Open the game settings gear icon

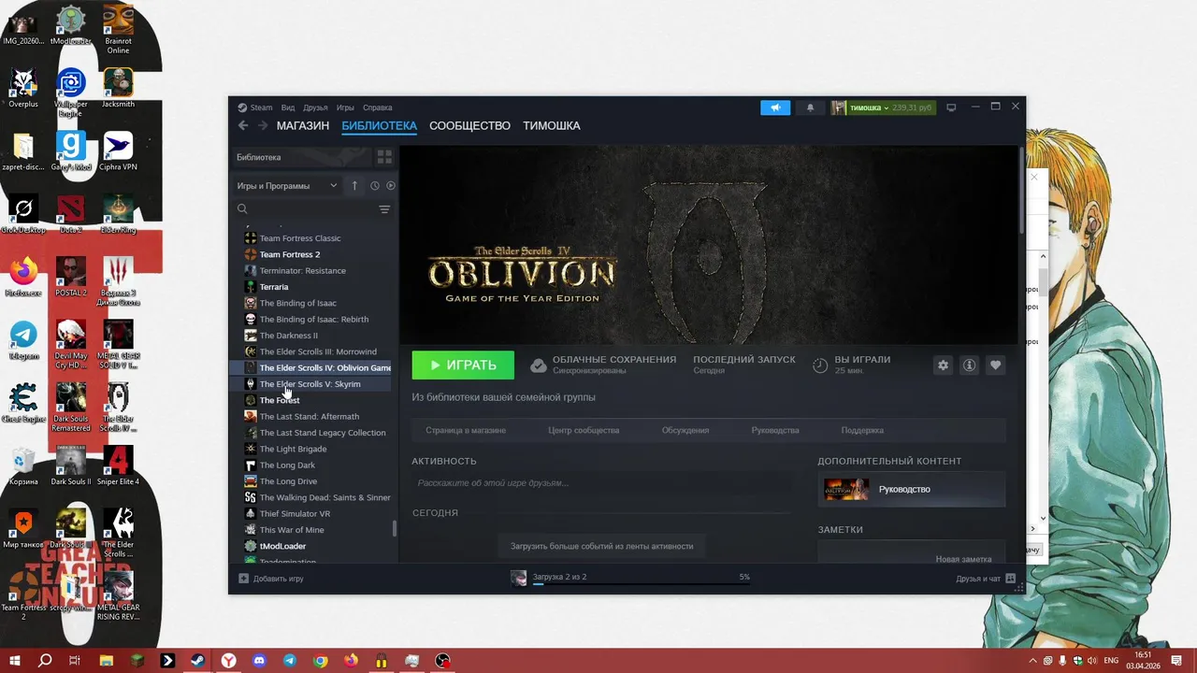tap(943, 365)
